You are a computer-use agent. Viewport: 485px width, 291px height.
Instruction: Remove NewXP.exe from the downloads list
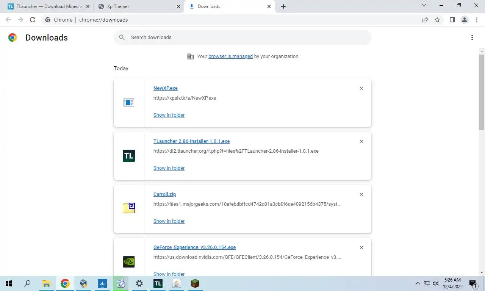pyautogui.click(x=361, y=88)
